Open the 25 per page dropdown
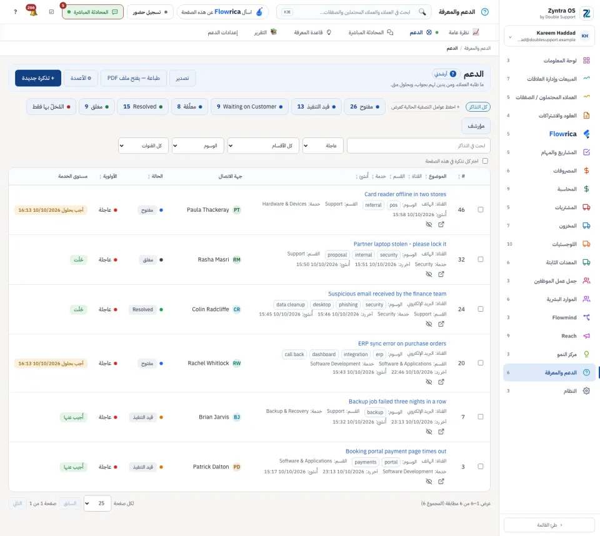Image resolution: width=600 pixels, height=536 pixels. pos(97,504)
